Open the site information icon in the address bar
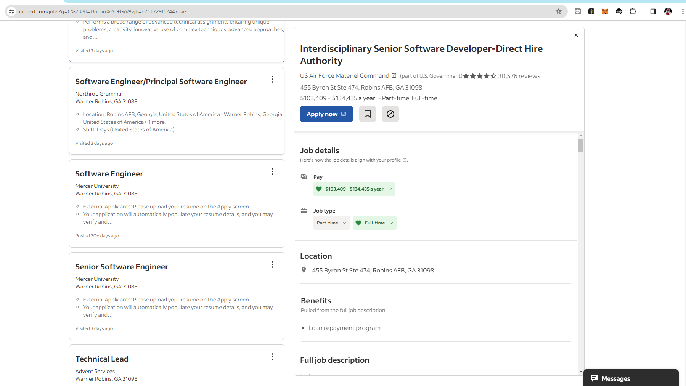686x386 pixels. coord(11,11)
